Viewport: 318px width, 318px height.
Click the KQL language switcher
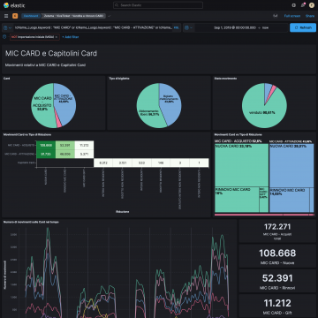click(x=177, y=27)
